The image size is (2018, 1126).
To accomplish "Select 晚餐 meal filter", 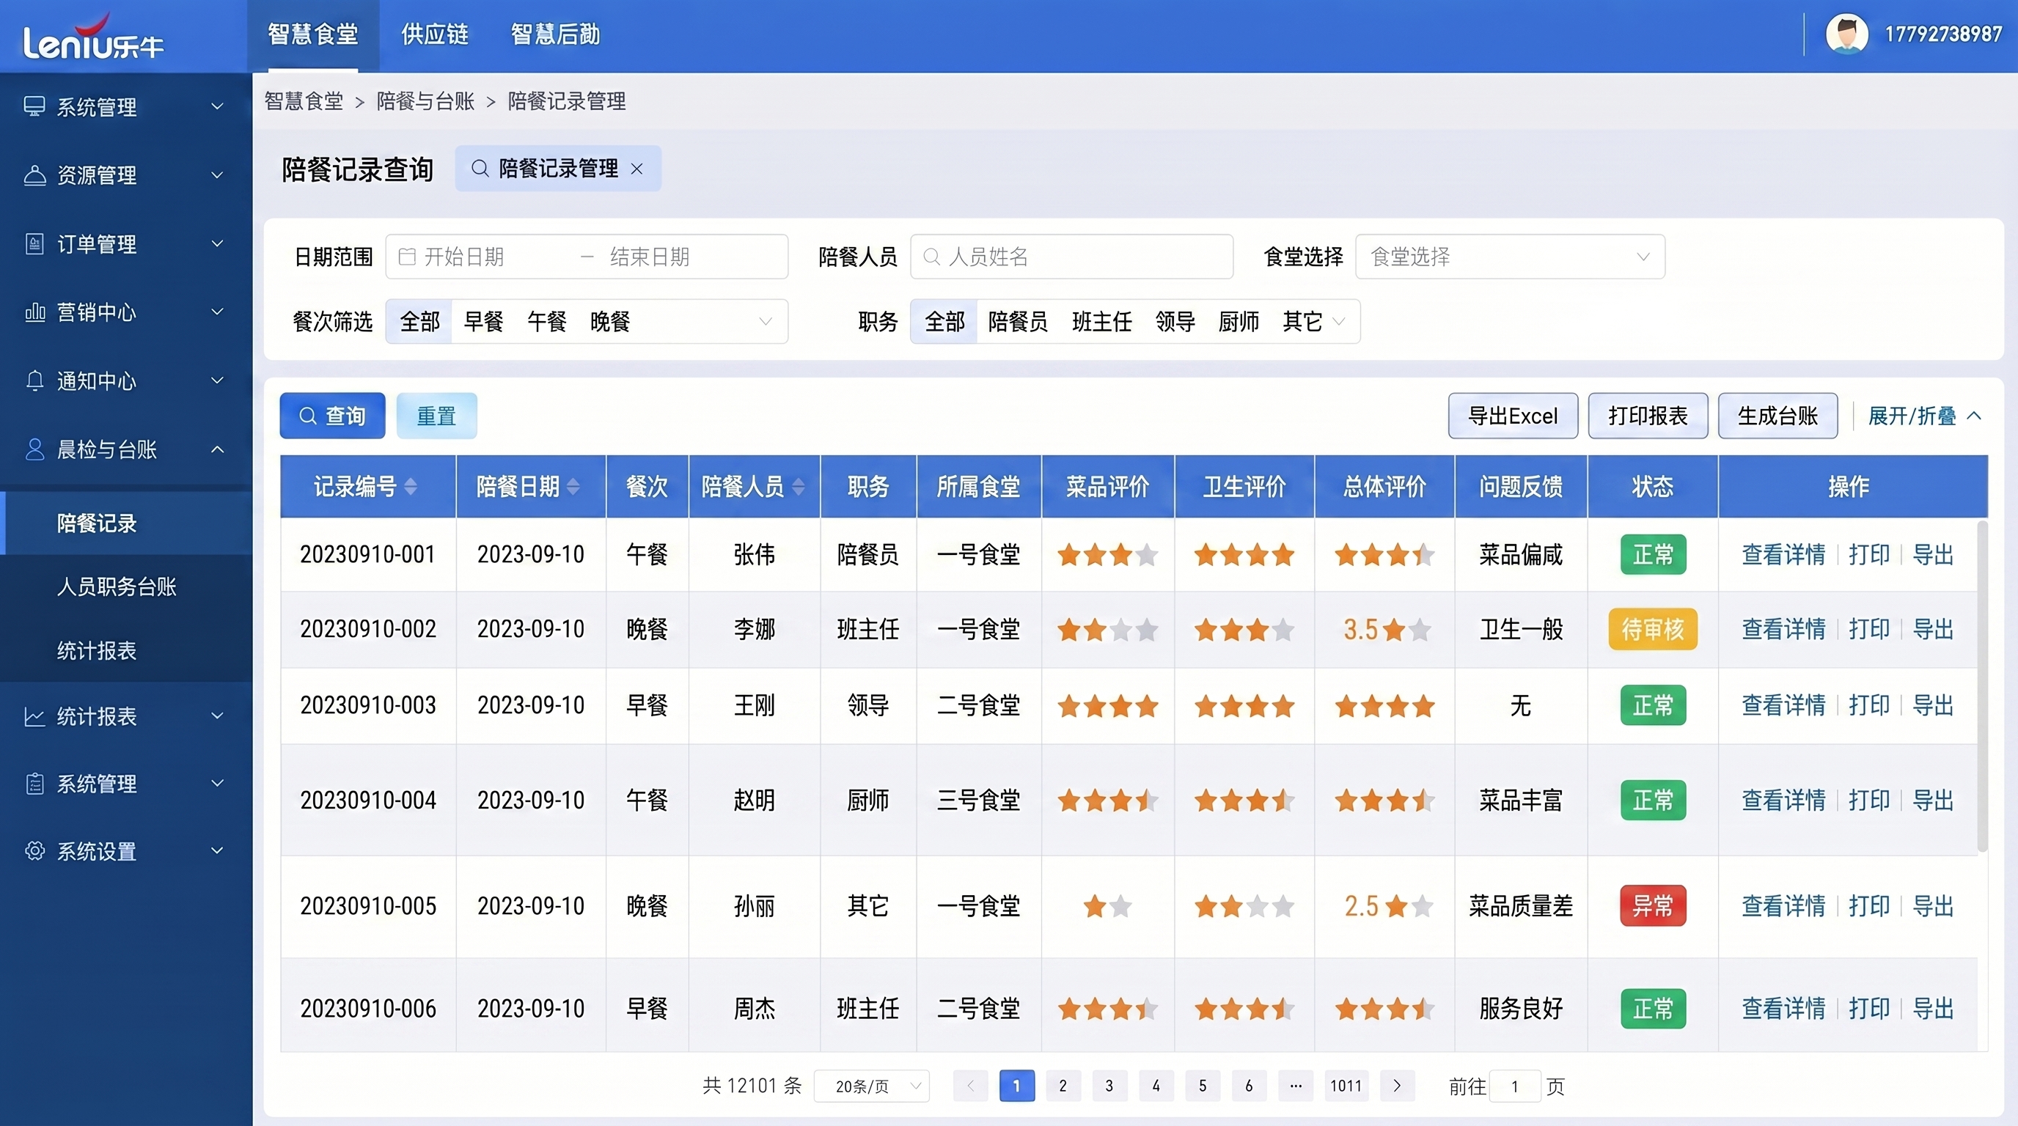I will point(609,322).
